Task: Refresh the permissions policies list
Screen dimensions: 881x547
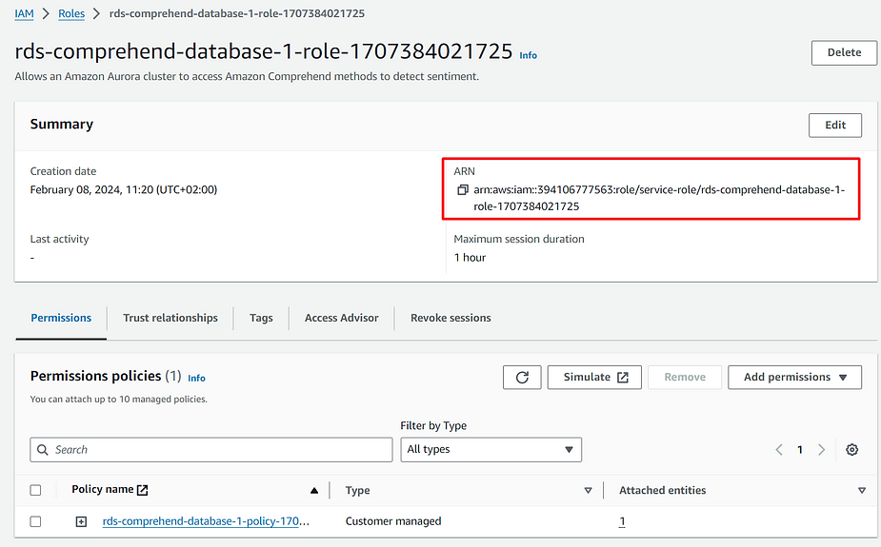Action: pos(522,377)
